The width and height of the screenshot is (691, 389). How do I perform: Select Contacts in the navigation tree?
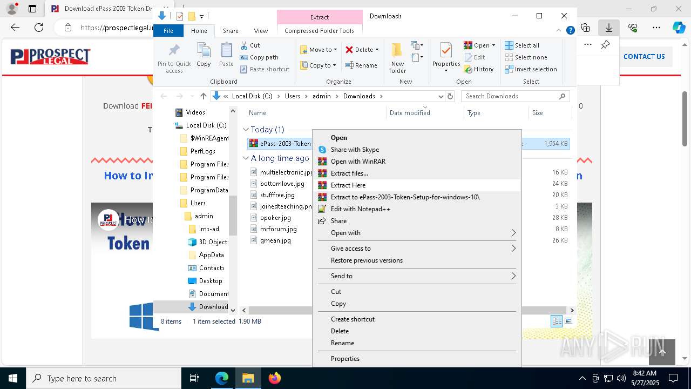212,268
